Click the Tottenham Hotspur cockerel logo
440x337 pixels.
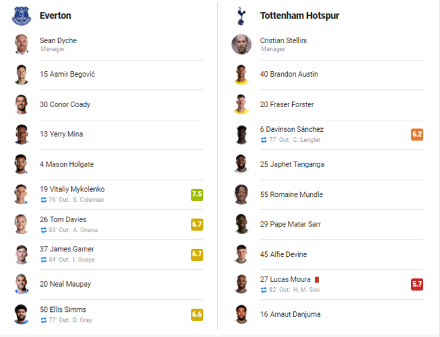click(x=241, y=16)
